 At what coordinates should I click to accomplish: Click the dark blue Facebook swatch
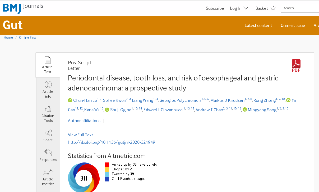(x=107, y=179)
